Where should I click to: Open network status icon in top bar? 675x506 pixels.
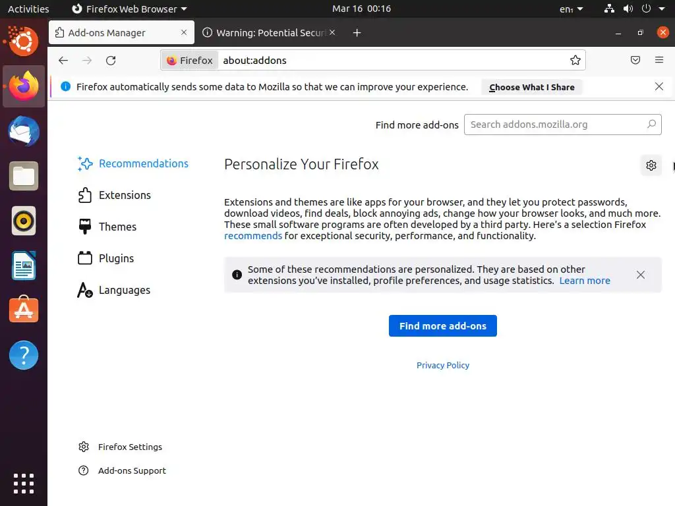point(608,9)
